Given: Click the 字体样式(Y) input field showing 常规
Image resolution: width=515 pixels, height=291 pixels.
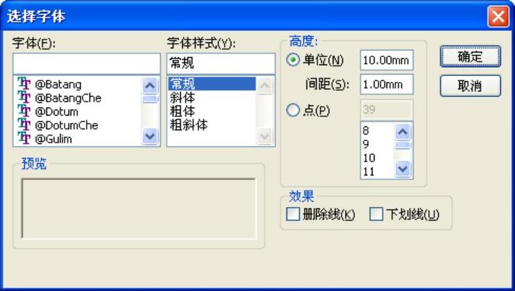Looking at the screenshot, I should (221, 64).
